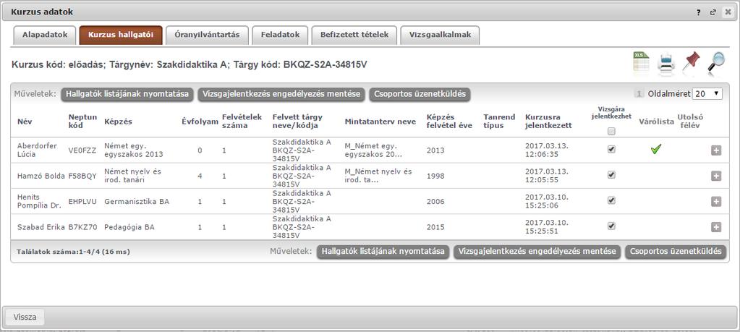The height and width of the screenshot is (332, 740).
Task: Sort by Kurzusra jelentkezett column header
Action: pyautogui.click(x=548, y=122)
